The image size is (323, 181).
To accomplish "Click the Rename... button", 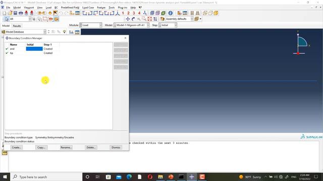I will [66, 147].
